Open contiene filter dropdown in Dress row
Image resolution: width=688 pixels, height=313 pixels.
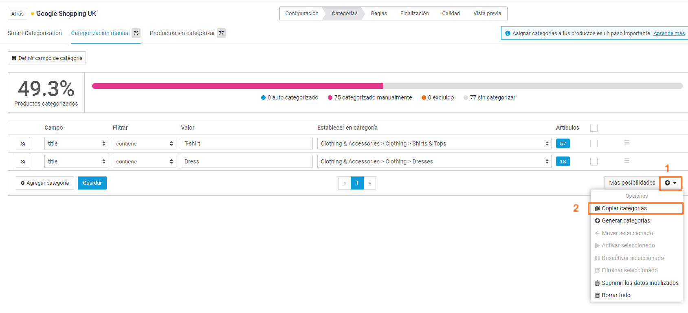pyautogui.click(x=144, y=162)
